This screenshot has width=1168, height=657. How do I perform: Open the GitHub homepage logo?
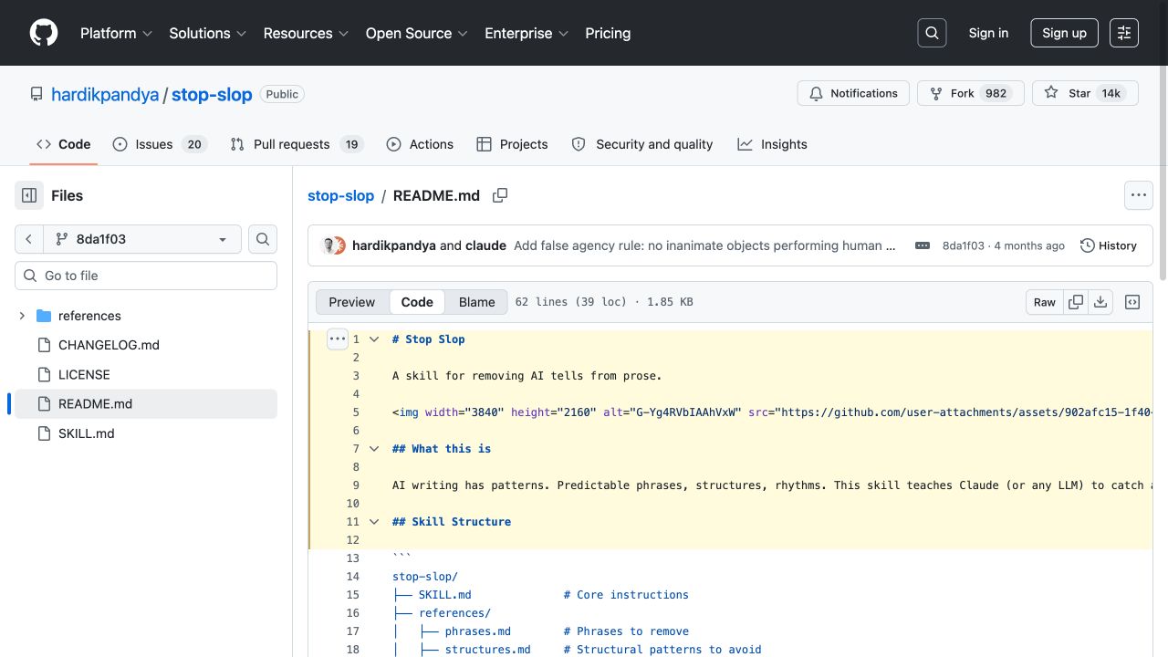(44, 33)
